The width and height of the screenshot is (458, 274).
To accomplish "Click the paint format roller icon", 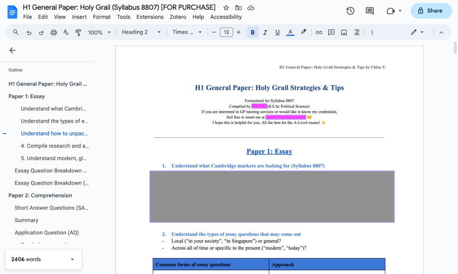I will tap(78, 32).
